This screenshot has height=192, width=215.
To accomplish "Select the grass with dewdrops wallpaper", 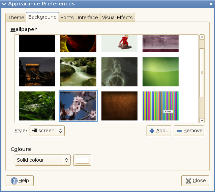I will point(37,106).
